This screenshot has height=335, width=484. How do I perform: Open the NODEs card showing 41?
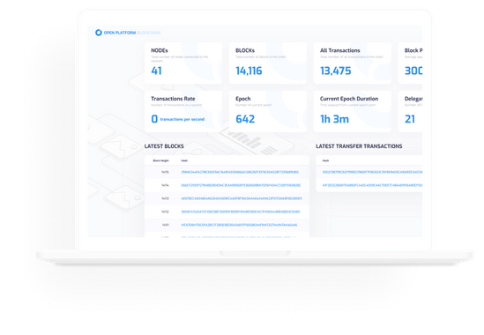click(x=183, y=63)
